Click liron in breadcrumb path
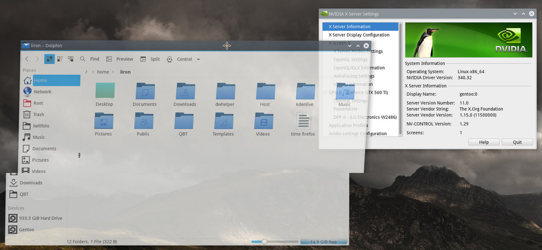 point(125,72)
